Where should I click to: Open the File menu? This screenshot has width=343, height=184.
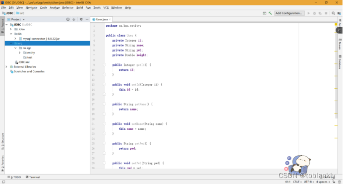pyautogui.click(x=3, y=7)
